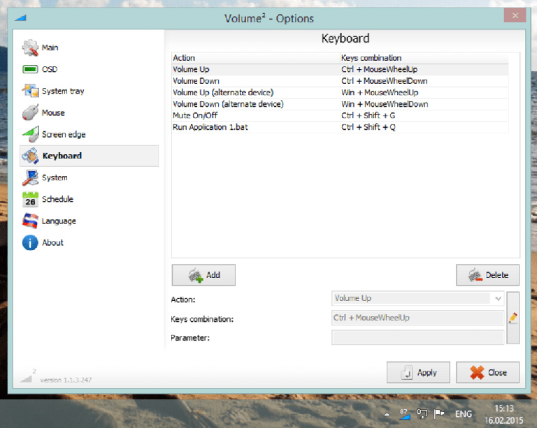Open the Language settings page

click(59, 221)
